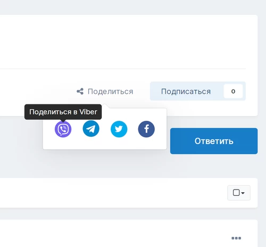Share the post via Twitter icon
Viewport: 266px width, 247px height.
119,129
